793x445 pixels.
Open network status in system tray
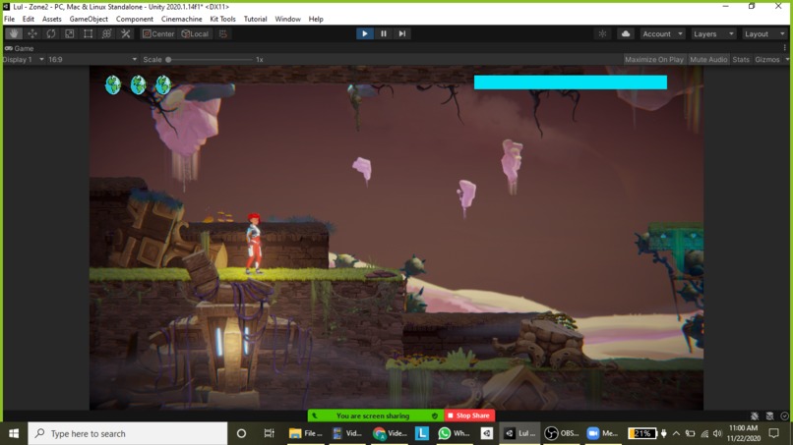click(704, 433)
